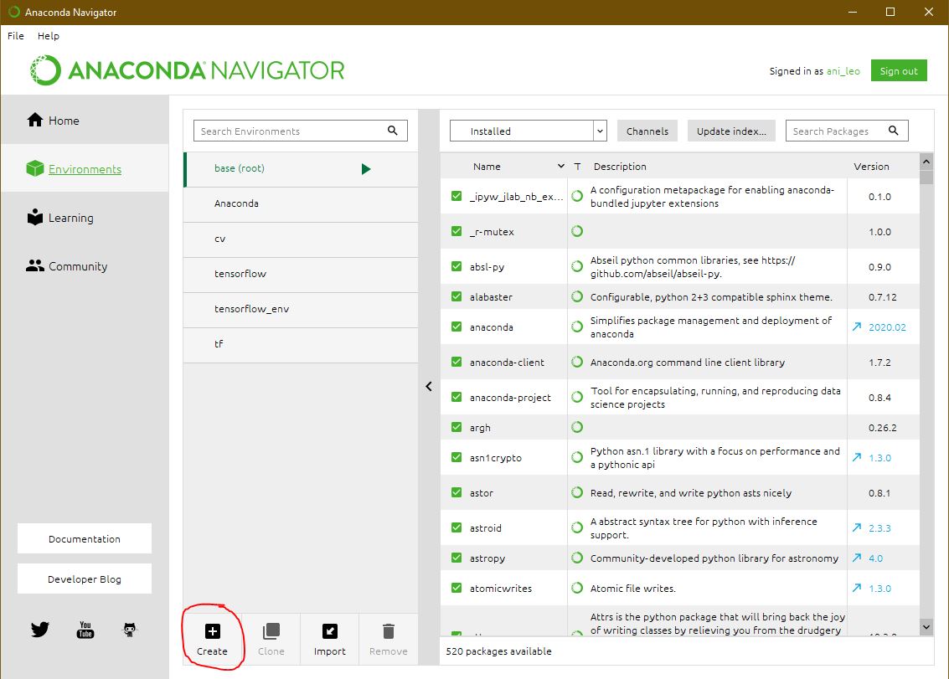
Task: Toggle the anaconda package checkbox
Action: (x=456, y=327)
